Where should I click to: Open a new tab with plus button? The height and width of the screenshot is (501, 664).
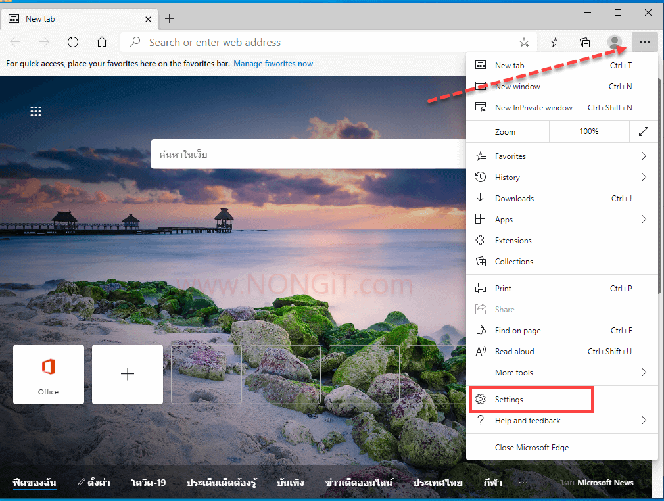tap(169, 18)
